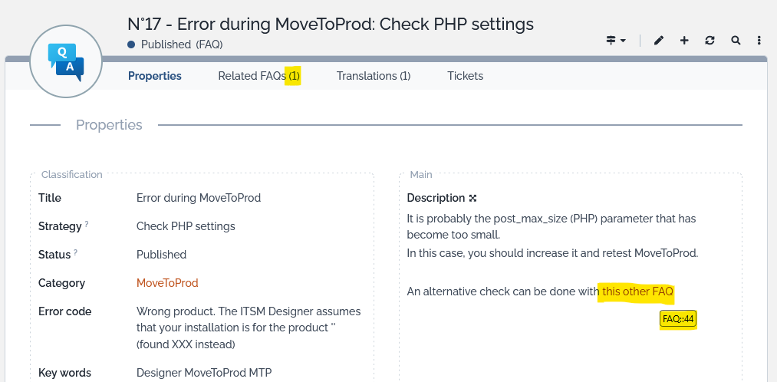Click the hint mark beside Status label

(76, 253)
